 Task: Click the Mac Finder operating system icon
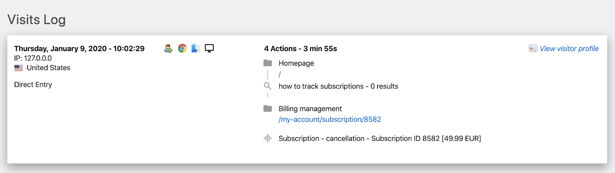tap(196, 48)
